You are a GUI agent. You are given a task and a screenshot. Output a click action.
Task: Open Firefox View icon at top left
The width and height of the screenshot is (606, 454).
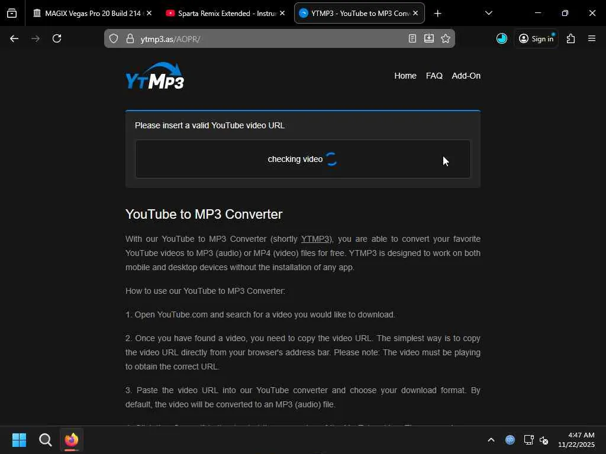[x=12, y=14]
